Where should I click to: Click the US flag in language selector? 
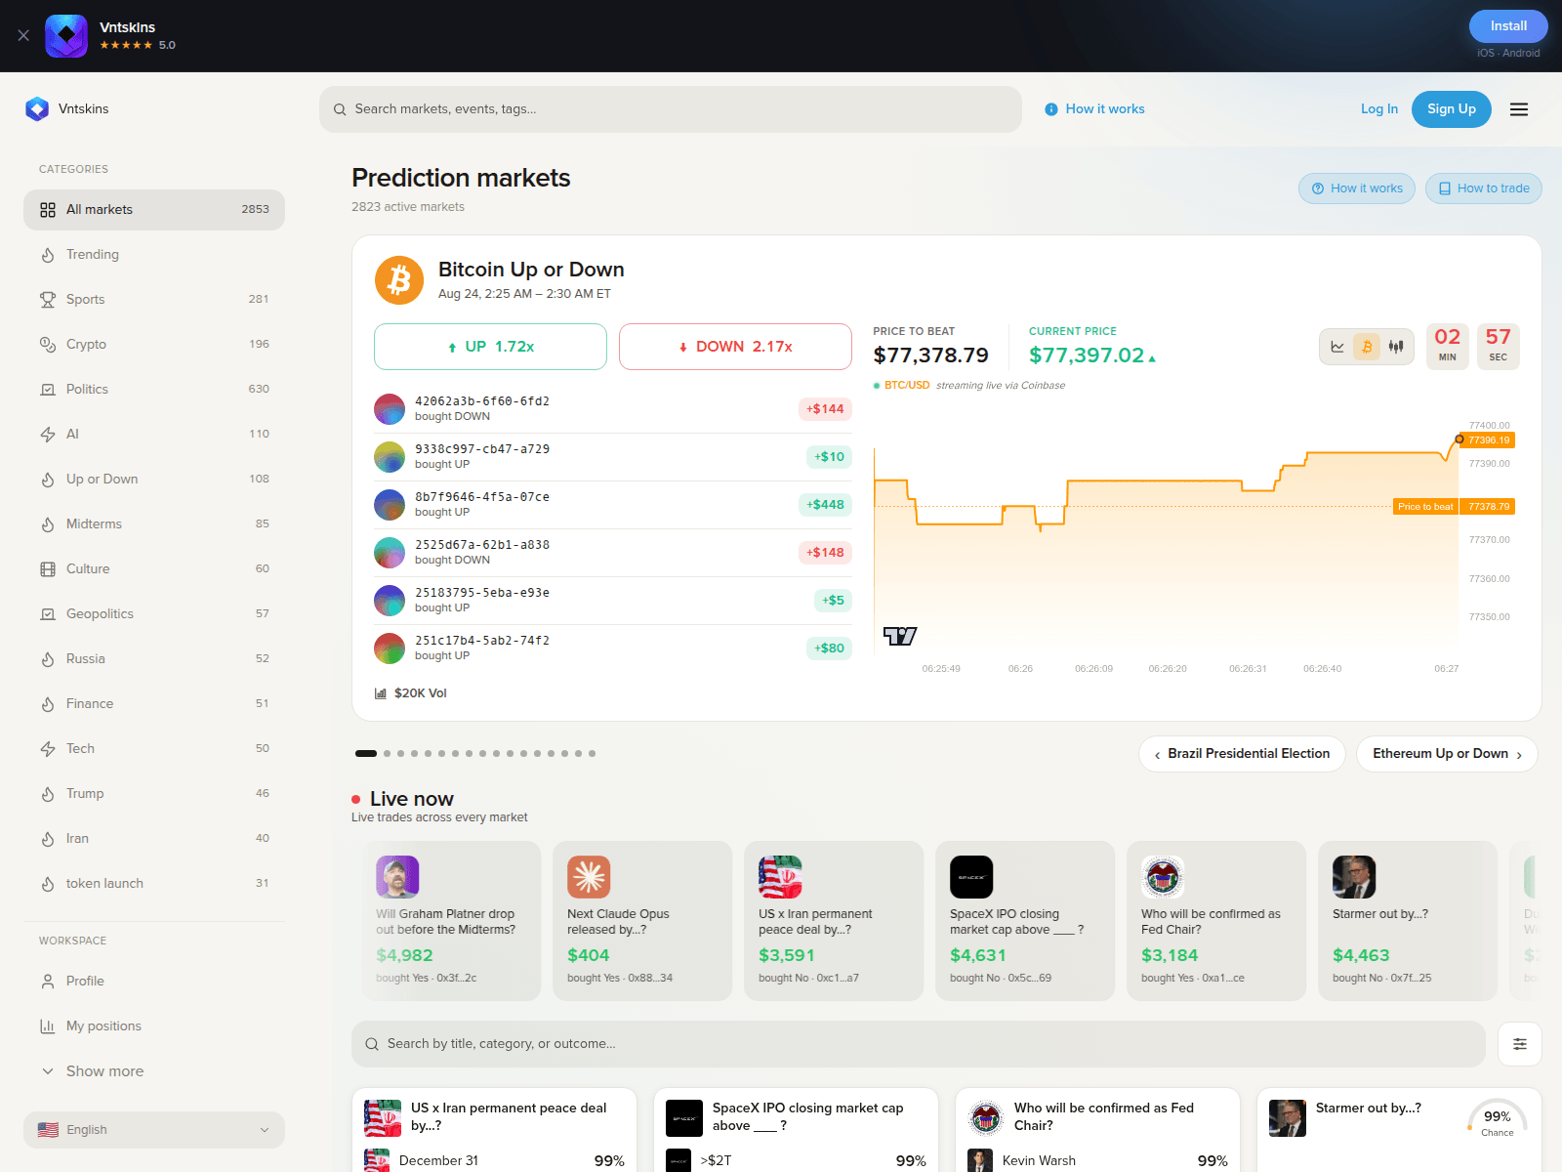pyautogui.click(x=48, y=1130)
